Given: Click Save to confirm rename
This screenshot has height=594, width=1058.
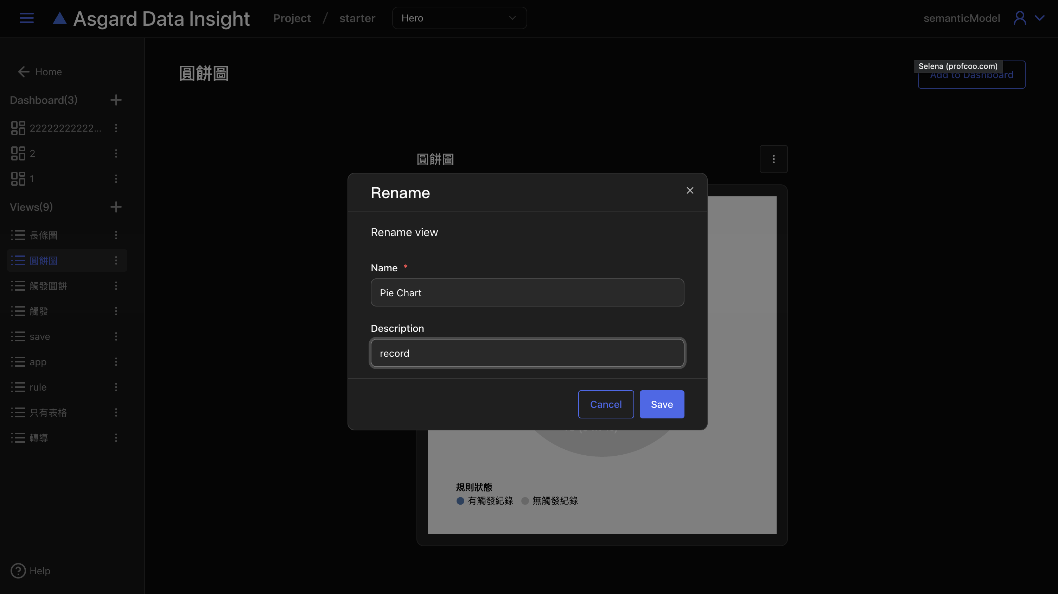Looking at the screenshot, I should pyautogui.click(x=662, y=404).
